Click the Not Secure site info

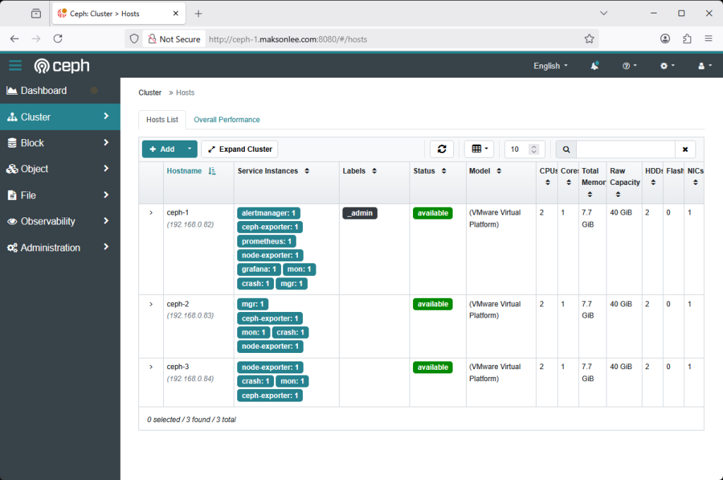point(174,40)
